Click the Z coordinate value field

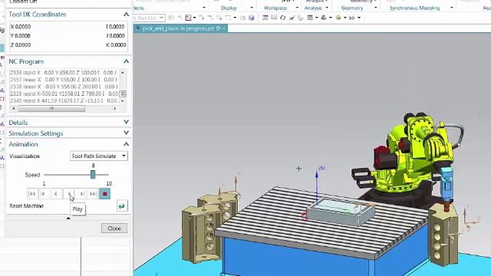point(21,45)
